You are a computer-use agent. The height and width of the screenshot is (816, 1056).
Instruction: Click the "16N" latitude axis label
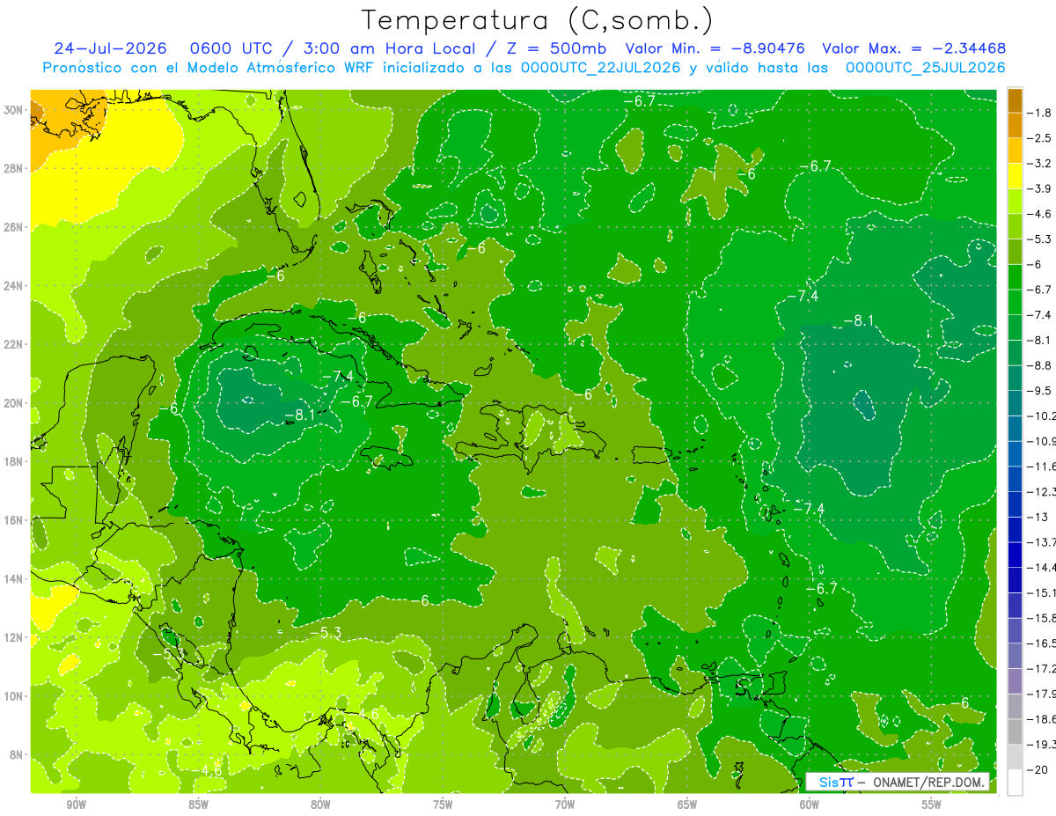pyautogui.click(x=12, y=520)
